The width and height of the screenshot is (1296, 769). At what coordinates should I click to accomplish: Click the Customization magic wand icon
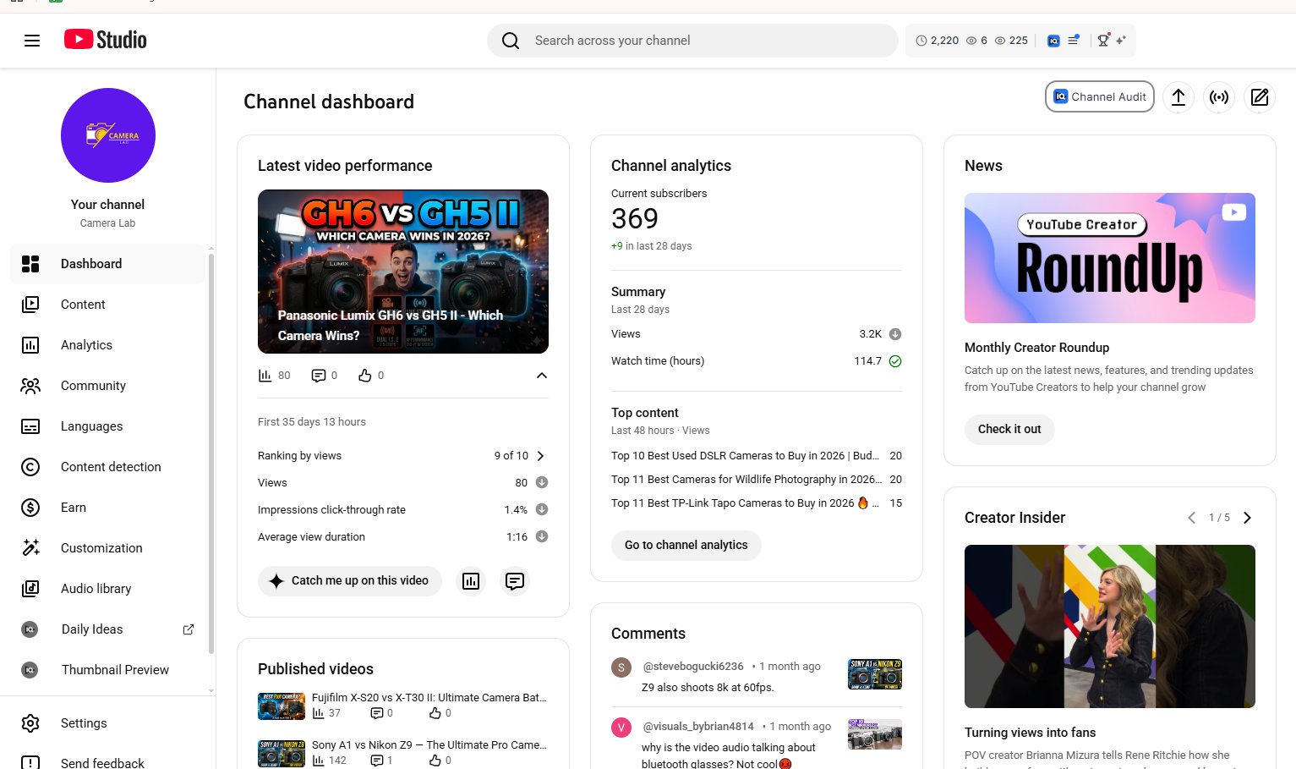[30, 548]
